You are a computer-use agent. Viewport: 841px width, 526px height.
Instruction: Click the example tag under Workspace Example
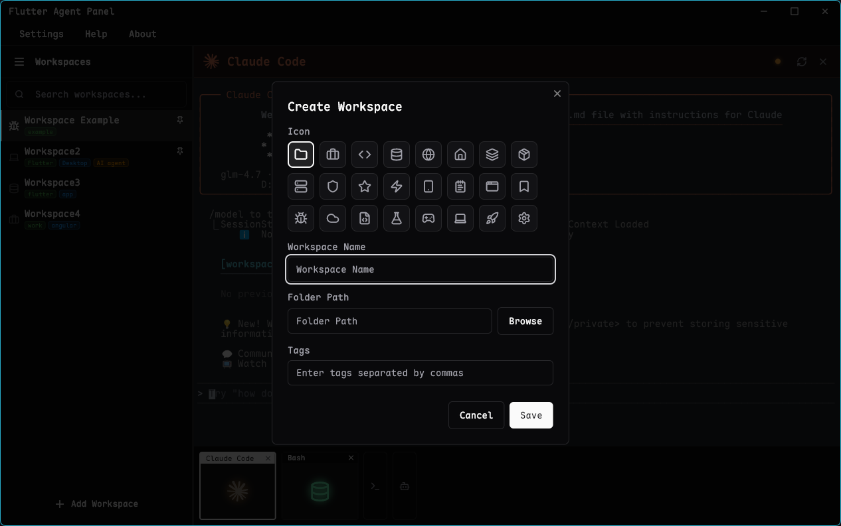[41, 132]
